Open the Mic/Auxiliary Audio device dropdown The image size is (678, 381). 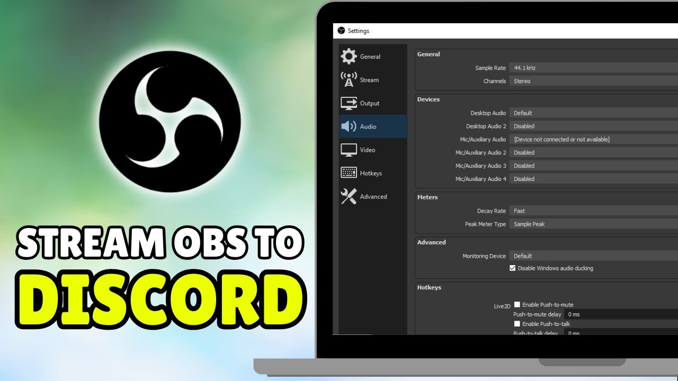[593, 139]
